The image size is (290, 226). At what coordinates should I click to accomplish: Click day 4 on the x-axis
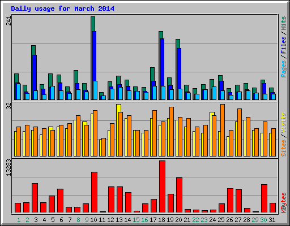tap(44, 220)
